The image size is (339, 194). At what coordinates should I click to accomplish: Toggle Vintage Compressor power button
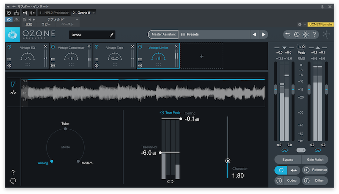coord(53,47)
